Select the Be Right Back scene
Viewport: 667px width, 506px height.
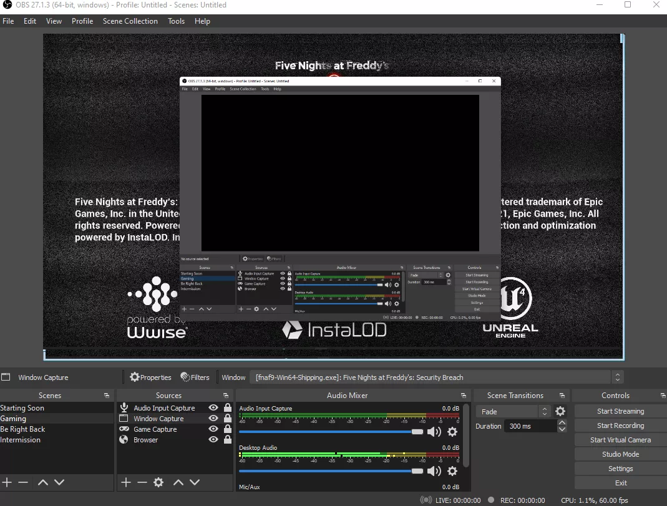coord(23,429)
